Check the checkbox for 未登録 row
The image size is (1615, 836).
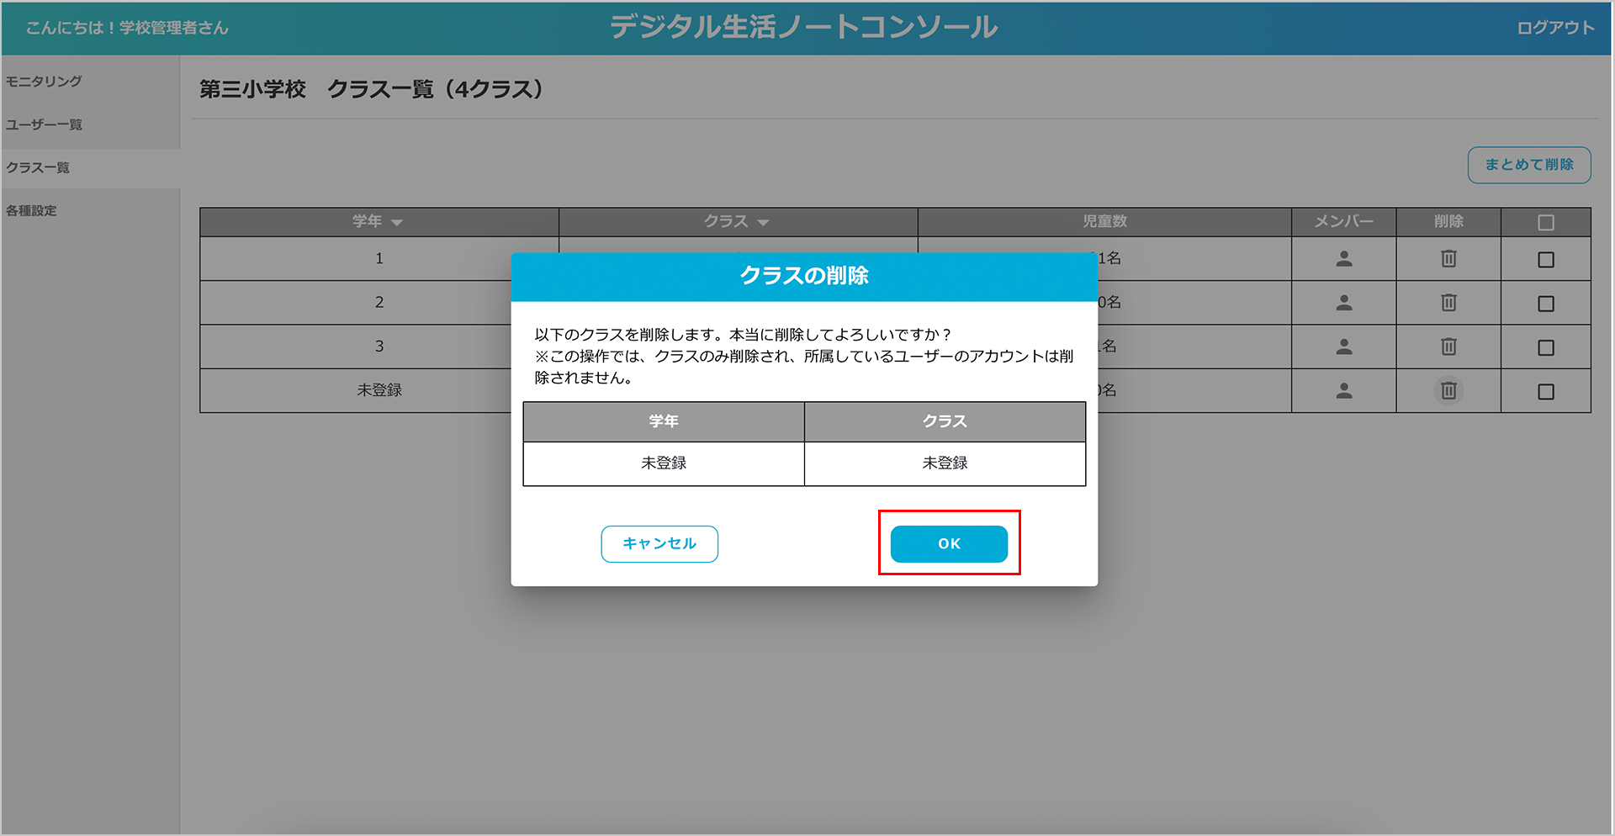pyautogui.click(x=1545, y=392)
